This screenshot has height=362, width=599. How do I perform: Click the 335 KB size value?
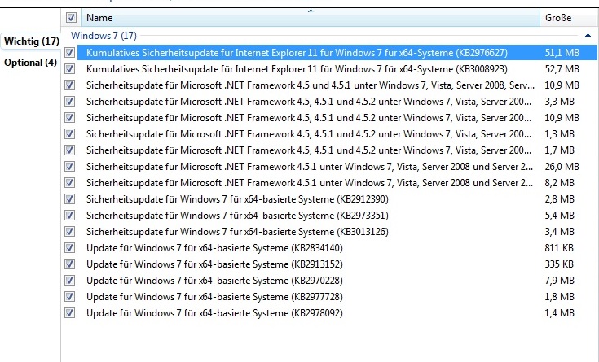tap(559, 264)
